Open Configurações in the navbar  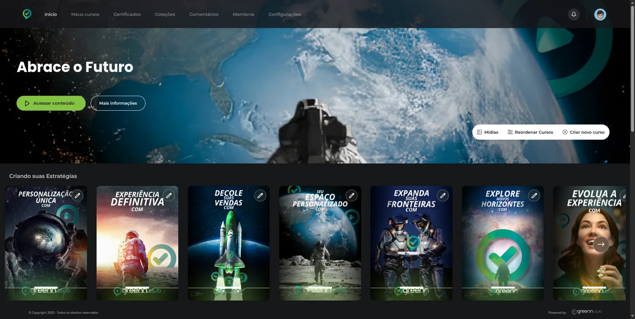coord(285,14)
